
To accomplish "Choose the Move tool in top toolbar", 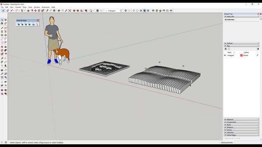I will pos(36,11).
